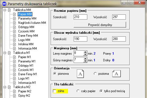Collapse the Tabliczka M2 tree node

(5, 87)
